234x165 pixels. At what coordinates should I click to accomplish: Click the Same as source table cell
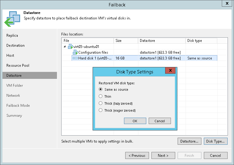(201, 58)
